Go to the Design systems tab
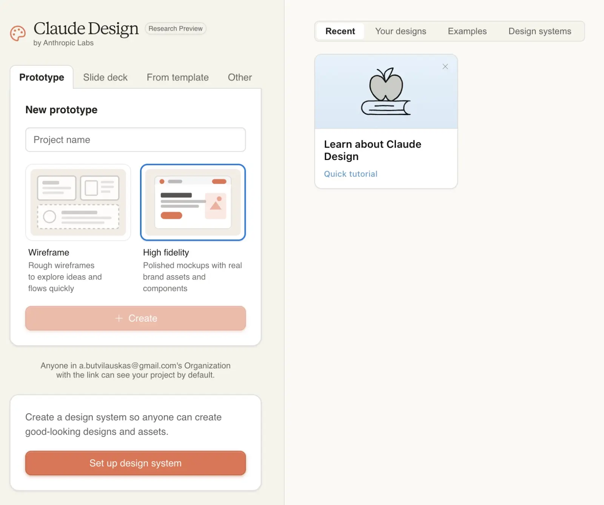604x505 pixels. tap(539, 31)
